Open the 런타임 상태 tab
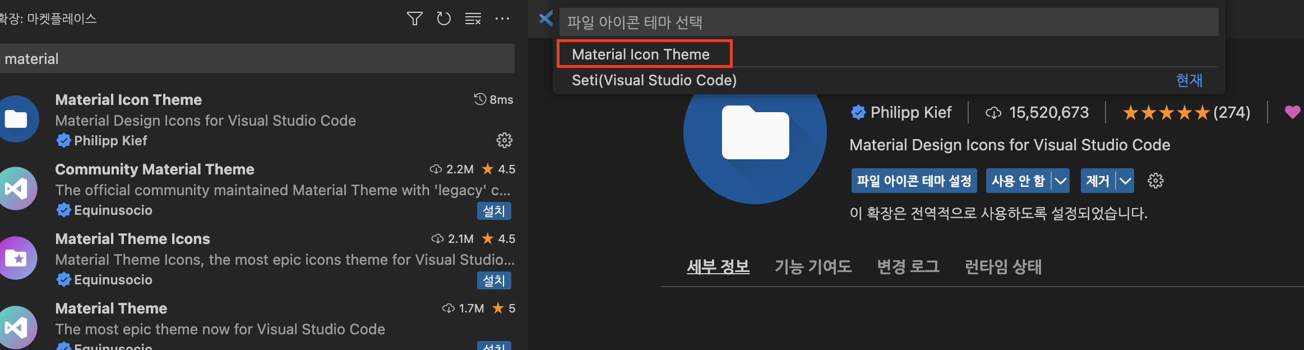The height and width of the screenshot is (350, 1304). [1003, 266]
